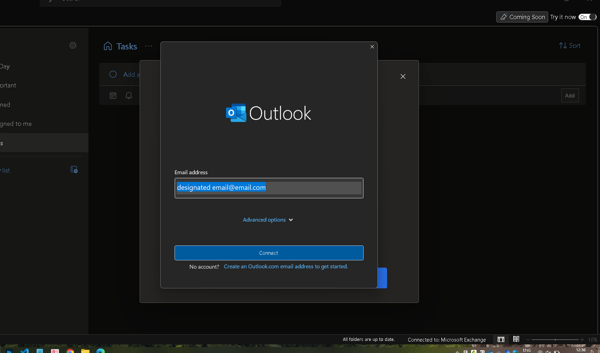
Task: Click the due date calendar icon
Action: click(x=113, y=95)
